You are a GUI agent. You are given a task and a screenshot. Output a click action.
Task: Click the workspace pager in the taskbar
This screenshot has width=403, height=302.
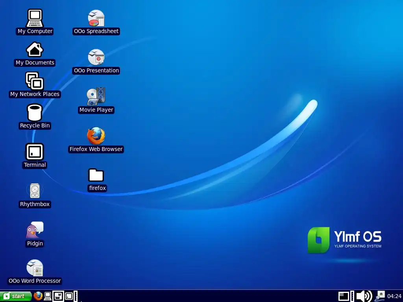[344, 296]
